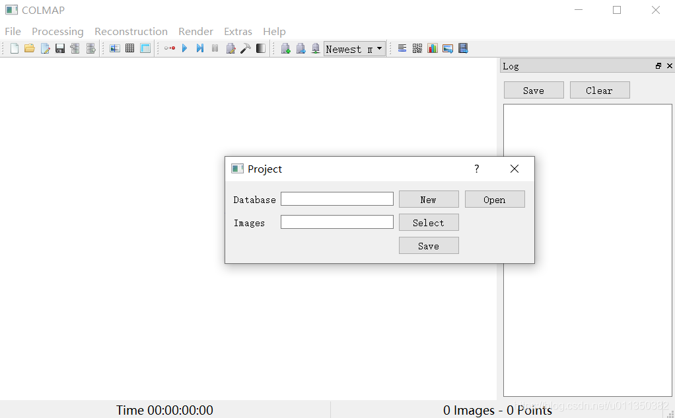Open the Statistics bar-chart icon
The image size is (675, 418).
point(432,48)
